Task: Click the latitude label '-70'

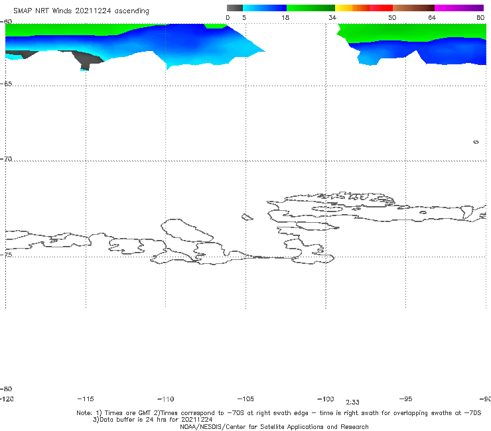Action: pos(6,159)
